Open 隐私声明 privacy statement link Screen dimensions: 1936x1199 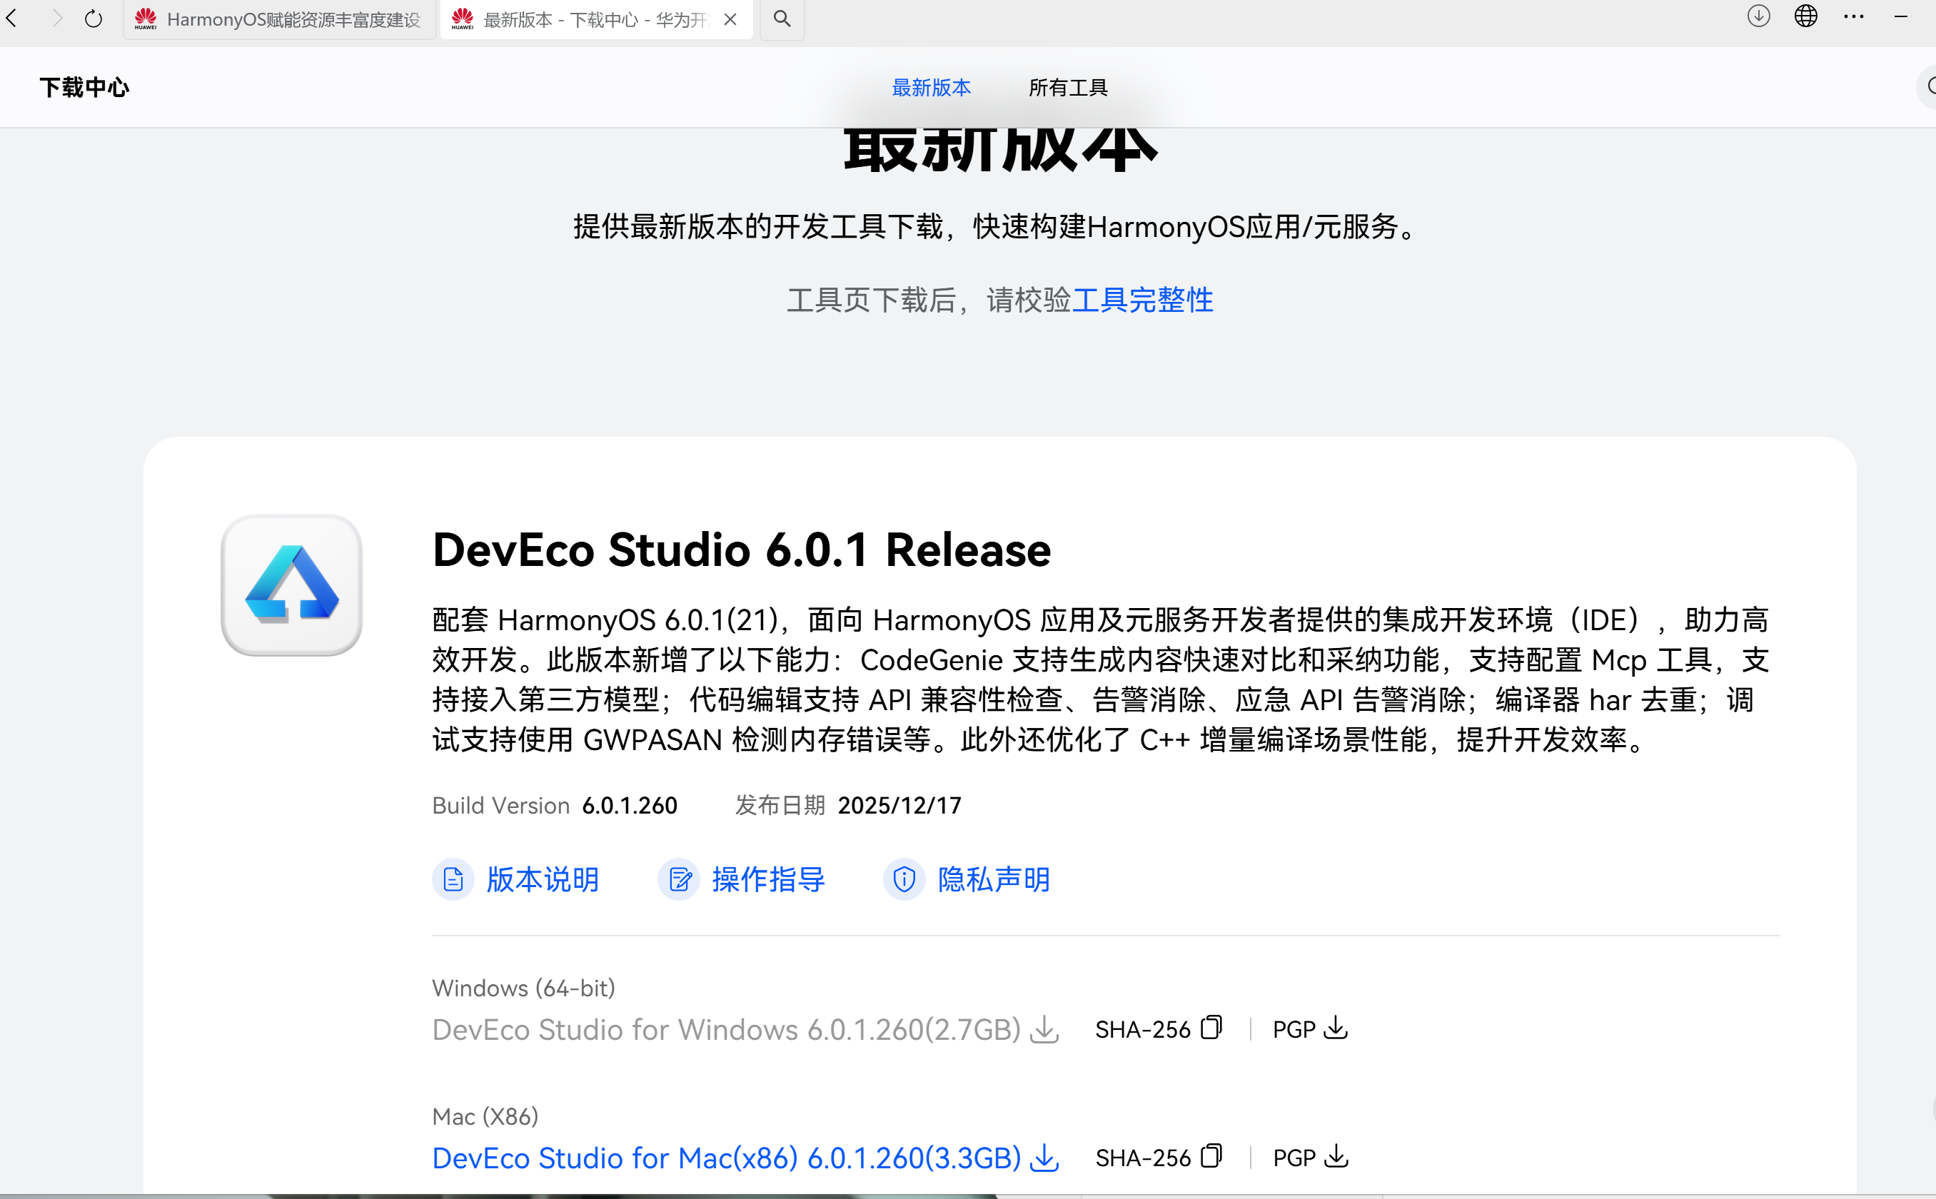993,879
